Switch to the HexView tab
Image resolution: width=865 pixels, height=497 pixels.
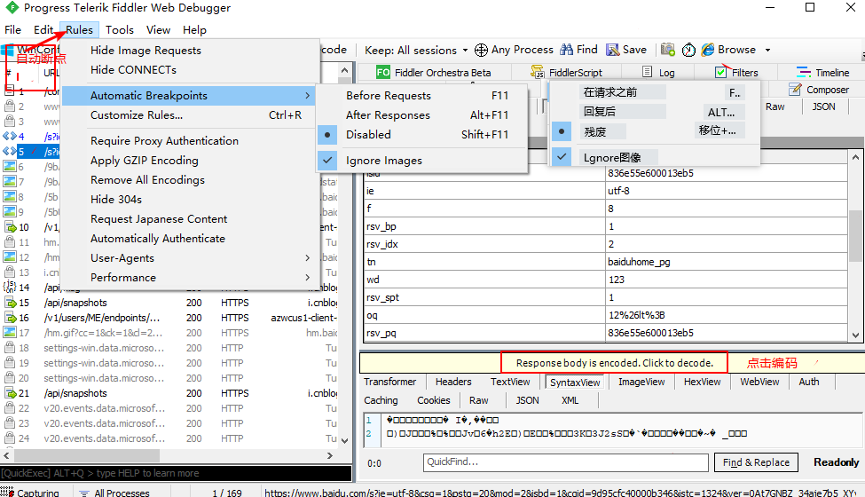click(702, 382)
